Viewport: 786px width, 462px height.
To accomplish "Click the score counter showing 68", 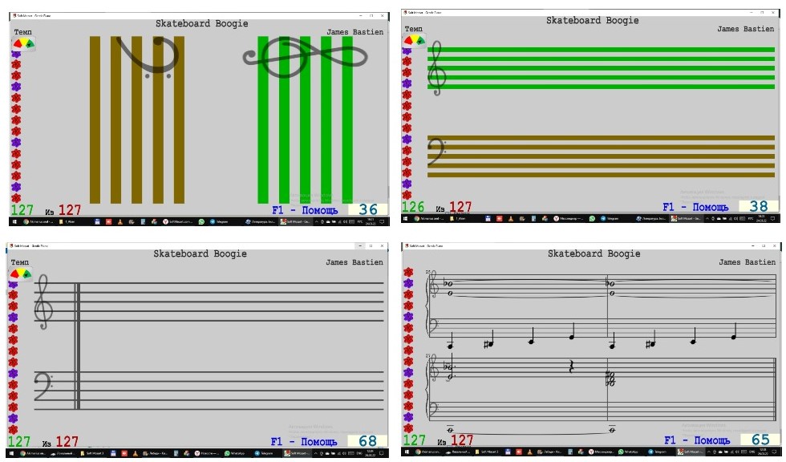I will (367, 441).
